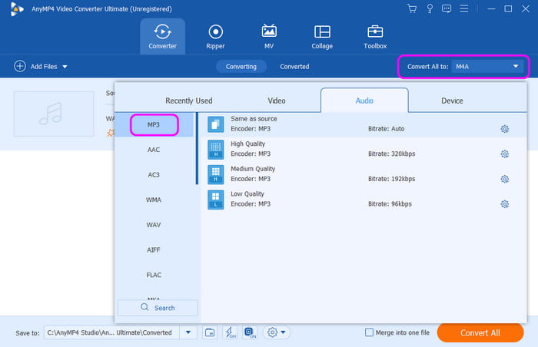Click the AnyMP4 app logo

coord(16,9)
